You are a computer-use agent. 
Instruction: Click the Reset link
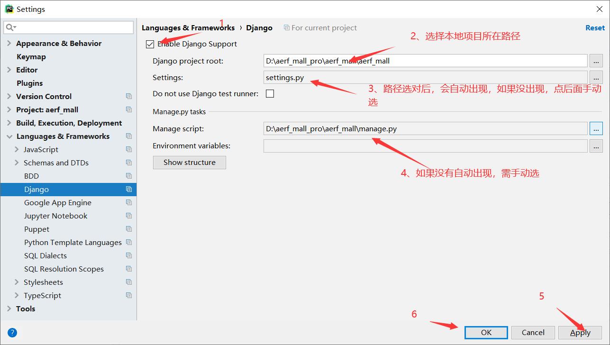[595, 28]
